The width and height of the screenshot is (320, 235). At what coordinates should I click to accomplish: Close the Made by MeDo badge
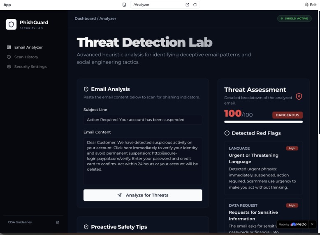[312, 224]
